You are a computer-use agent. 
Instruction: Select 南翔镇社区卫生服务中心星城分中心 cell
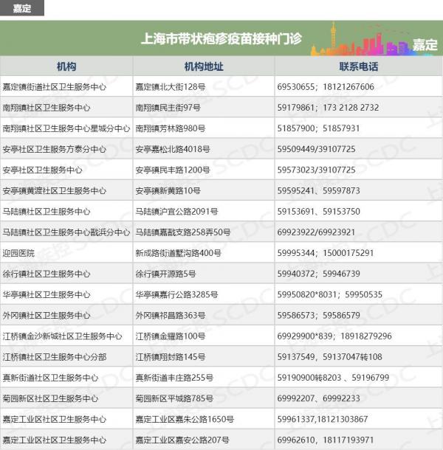66,128
